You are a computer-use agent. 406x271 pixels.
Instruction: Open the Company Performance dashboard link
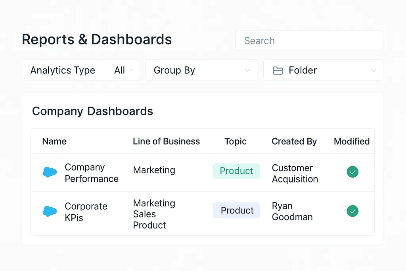(91, 173)
